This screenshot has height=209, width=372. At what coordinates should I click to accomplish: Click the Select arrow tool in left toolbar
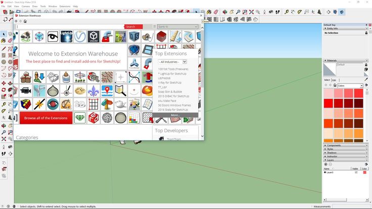pos(4,34)
